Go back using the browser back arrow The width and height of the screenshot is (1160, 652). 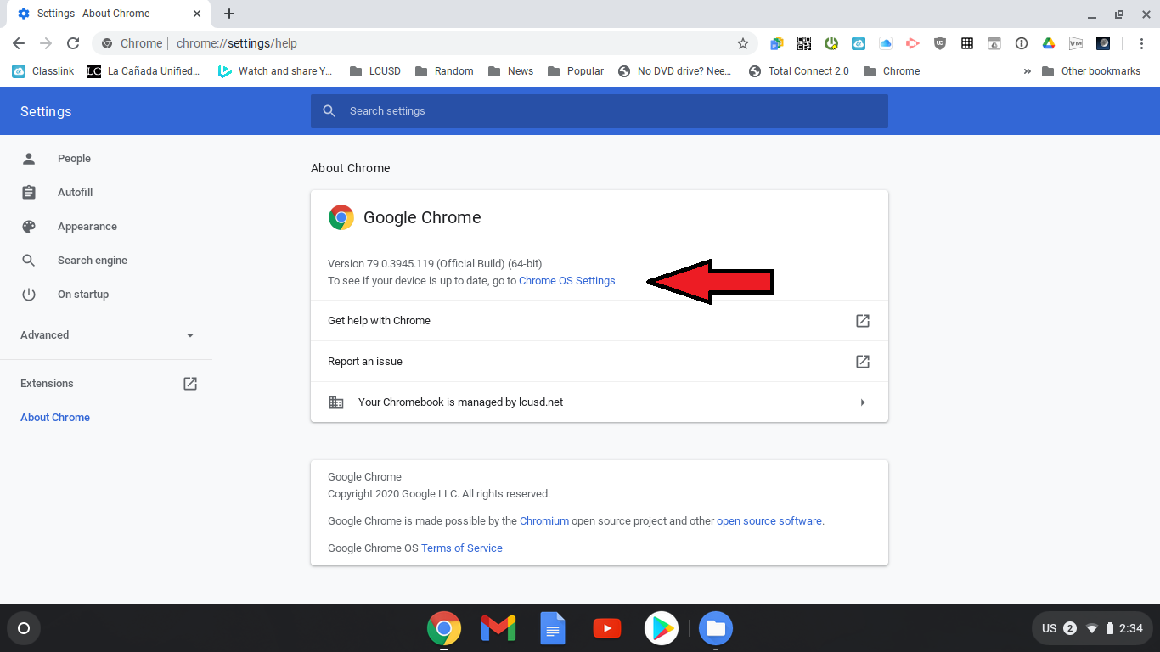click(19, 43)
